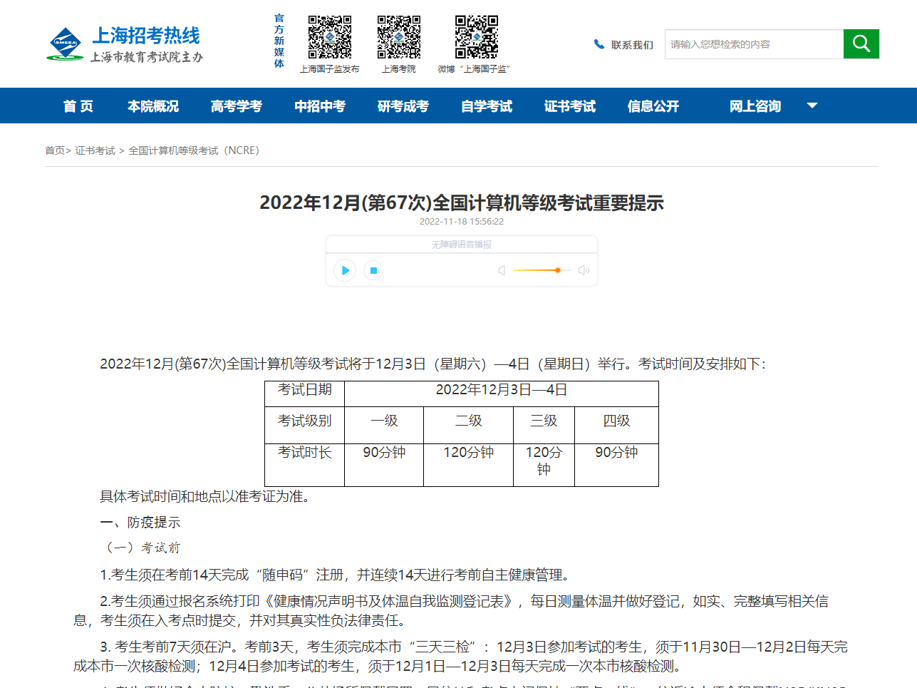Click the green search magnifier button
Viewport: 917px width, 688px height.
861,44
